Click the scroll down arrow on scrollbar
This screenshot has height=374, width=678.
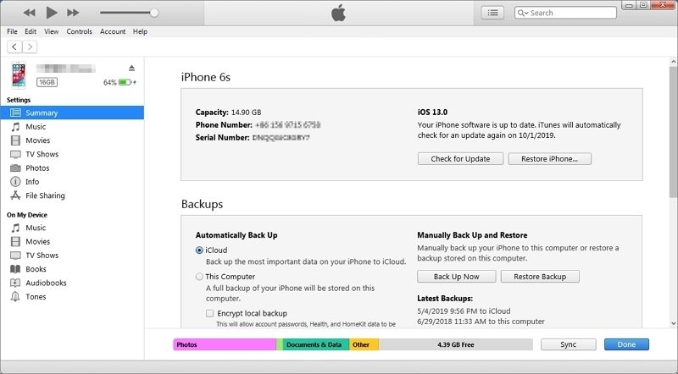(673, 323)
